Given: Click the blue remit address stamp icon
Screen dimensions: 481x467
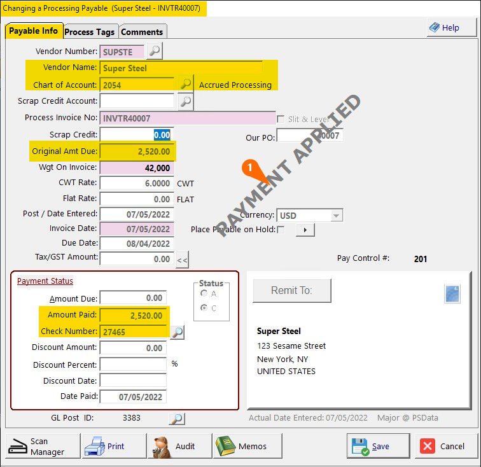Looking at the screenshot, I should 452,294.
